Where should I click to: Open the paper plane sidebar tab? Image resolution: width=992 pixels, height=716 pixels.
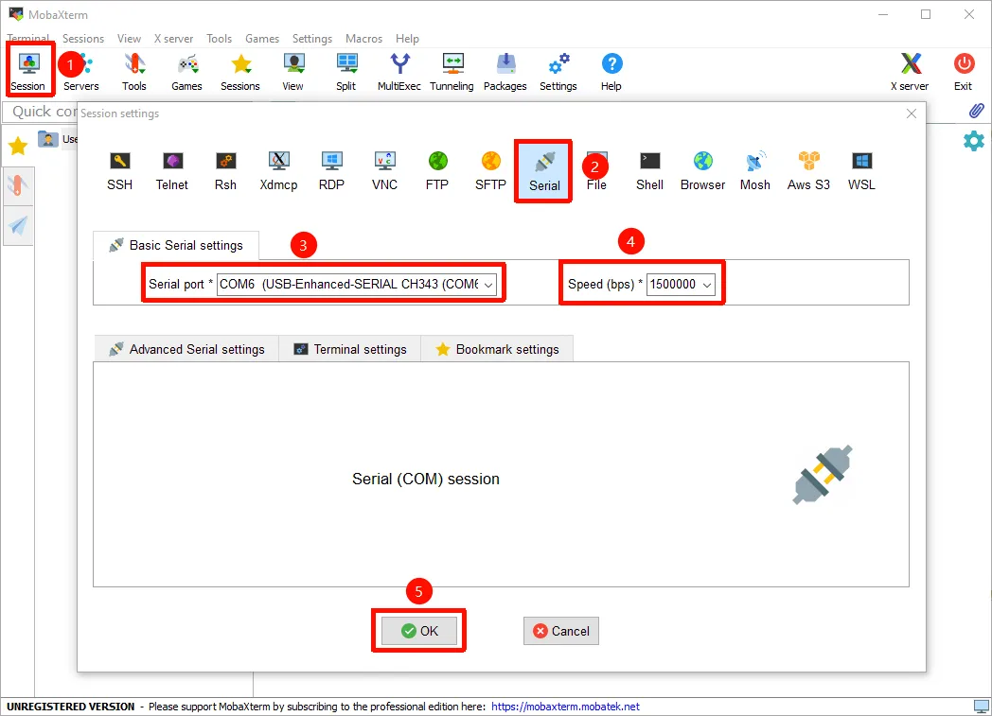[18, 225]
